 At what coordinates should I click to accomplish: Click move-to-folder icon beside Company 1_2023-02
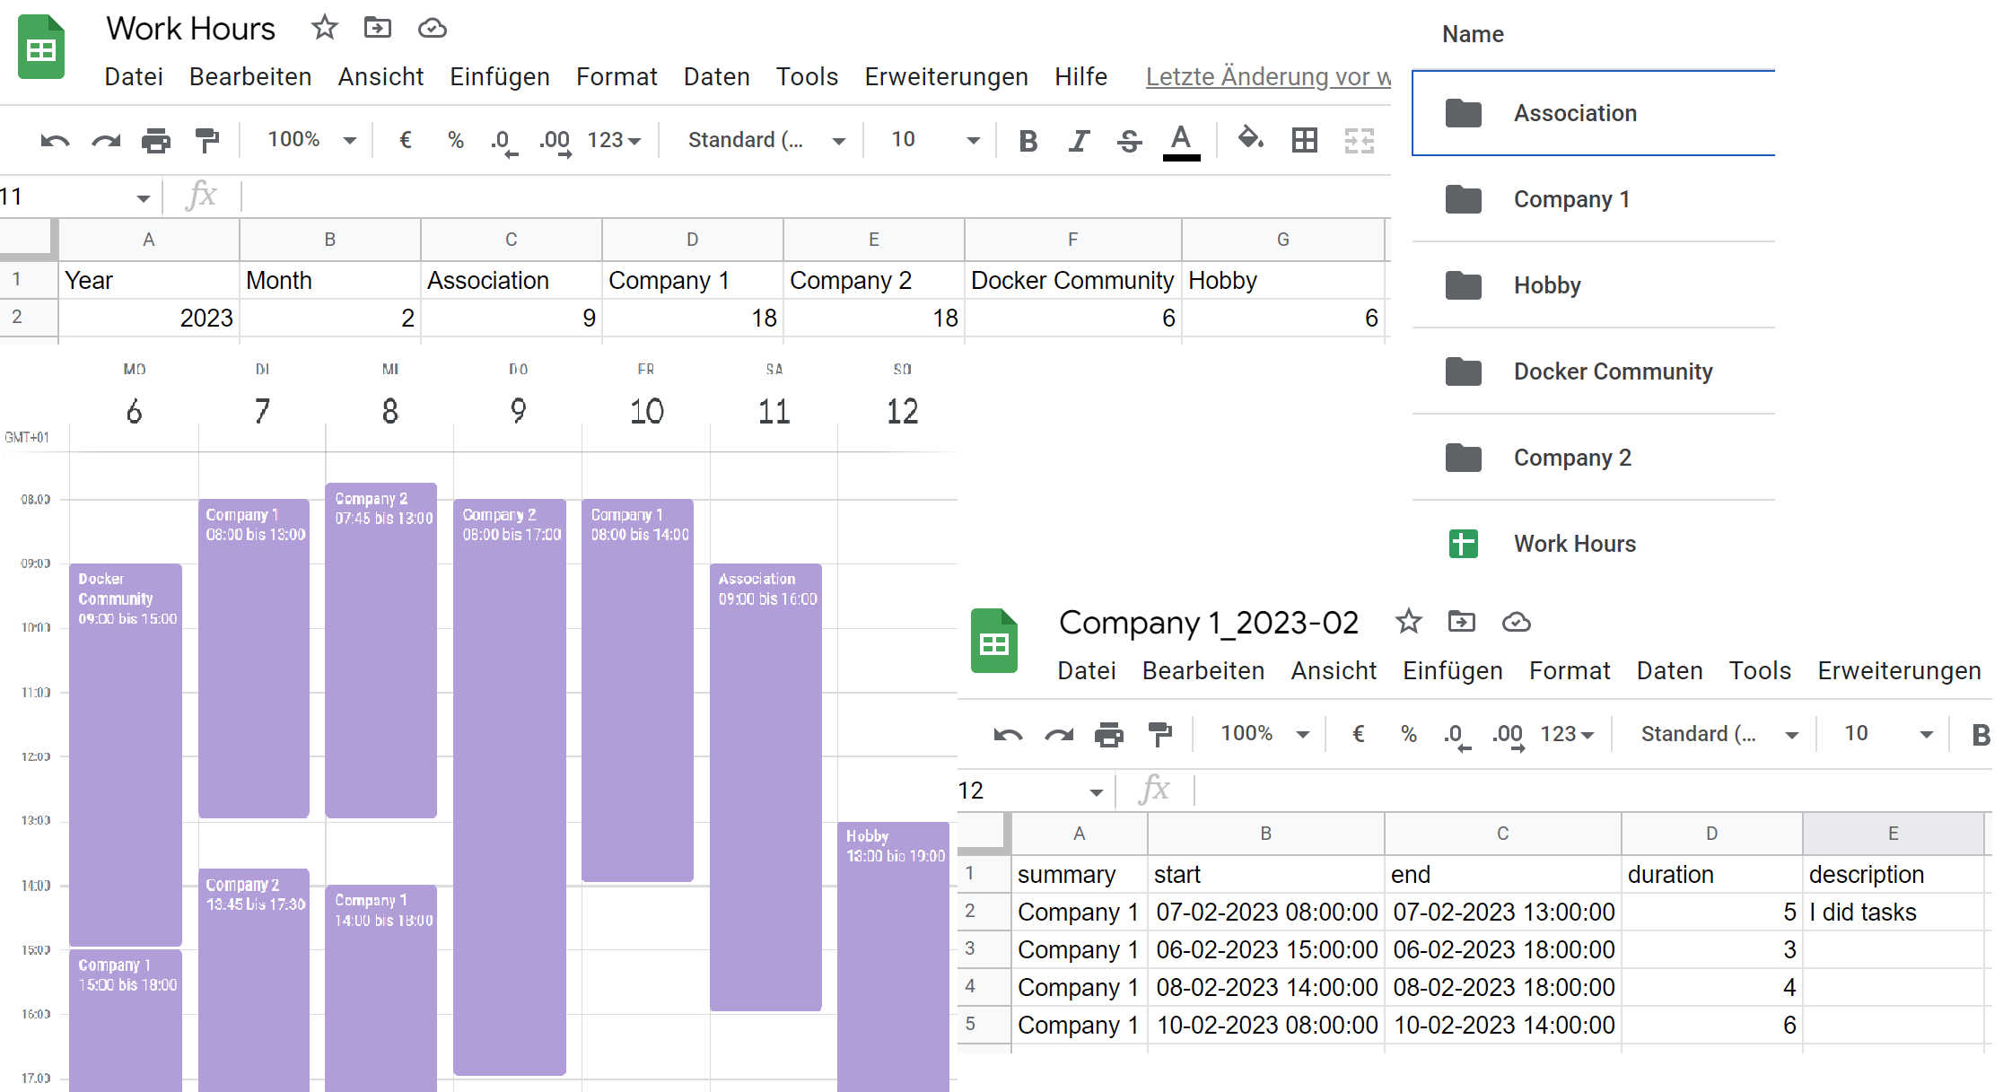1461,621
